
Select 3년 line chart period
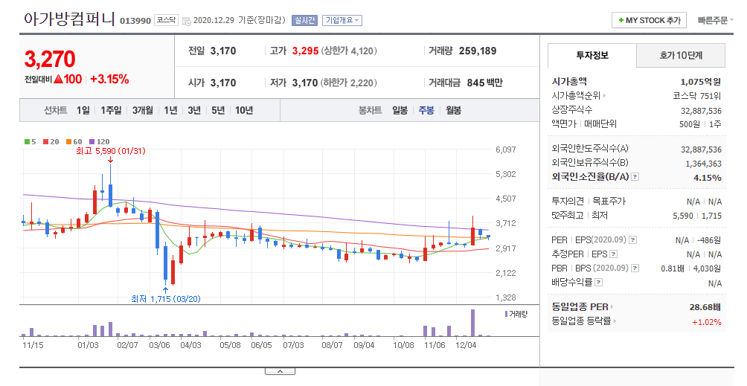[194, 110]
